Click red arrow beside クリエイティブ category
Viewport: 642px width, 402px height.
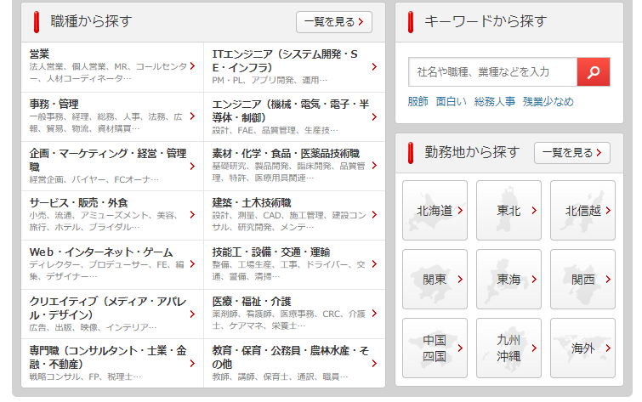(192, 314)
